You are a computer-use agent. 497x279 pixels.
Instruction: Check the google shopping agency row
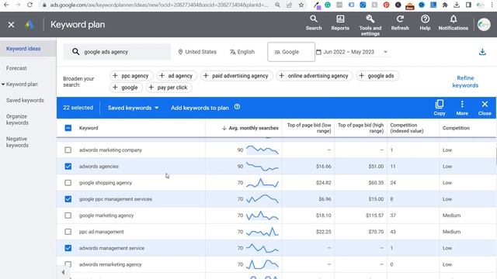pos(68,183)
